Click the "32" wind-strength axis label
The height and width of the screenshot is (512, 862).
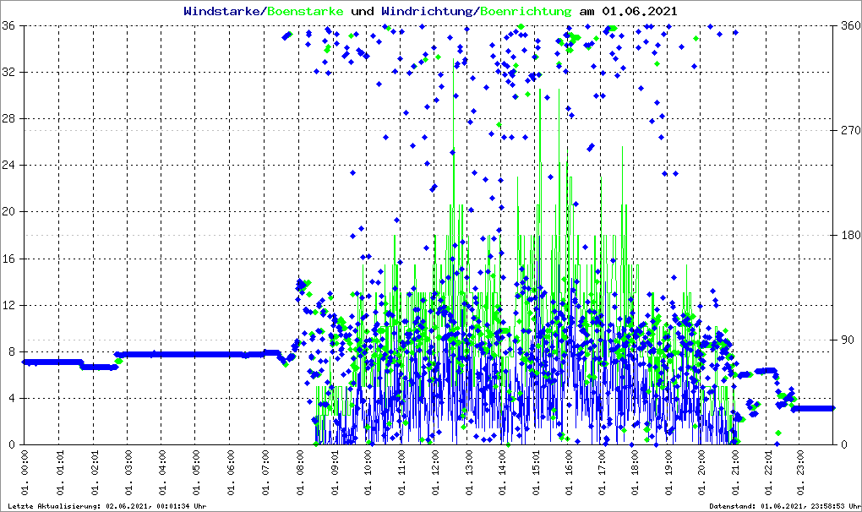click(8, 72)
